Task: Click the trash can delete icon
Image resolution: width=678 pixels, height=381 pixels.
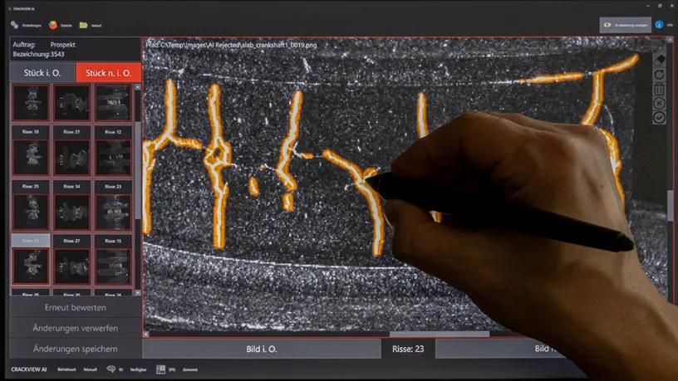Action: pos(659,89)
